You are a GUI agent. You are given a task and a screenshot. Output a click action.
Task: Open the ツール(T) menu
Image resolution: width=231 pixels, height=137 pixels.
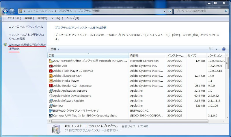click(57, 18)
